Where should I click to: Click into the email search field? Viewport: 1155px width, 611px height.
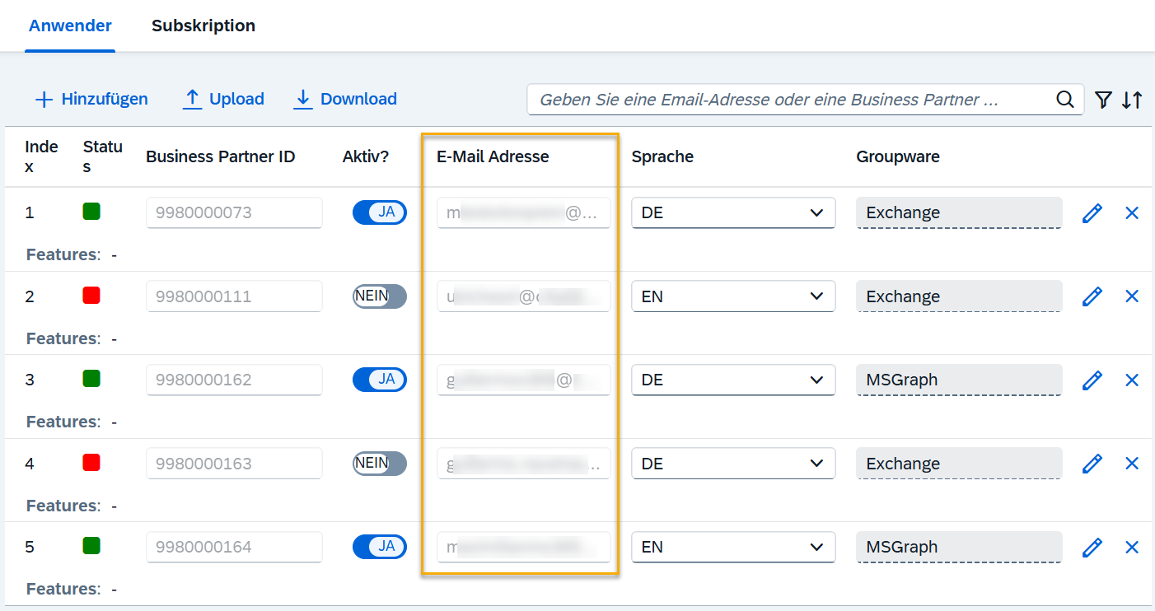pos(791,100)
